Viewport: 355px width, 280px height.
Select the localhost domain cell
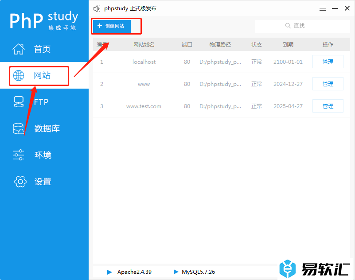144,62
